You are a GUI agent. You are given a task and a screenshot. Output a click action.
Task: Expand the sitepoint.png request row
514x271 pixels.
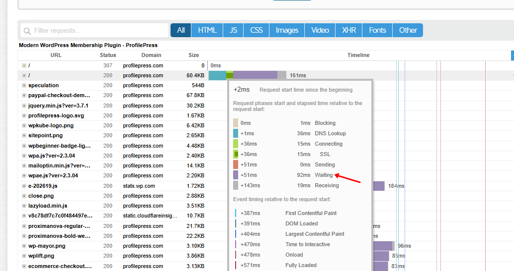24,135
